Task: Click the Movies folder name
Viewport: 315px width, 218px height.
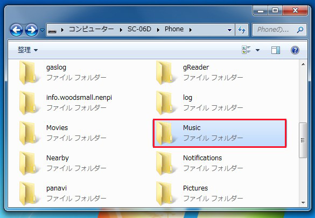Action: 57,128
